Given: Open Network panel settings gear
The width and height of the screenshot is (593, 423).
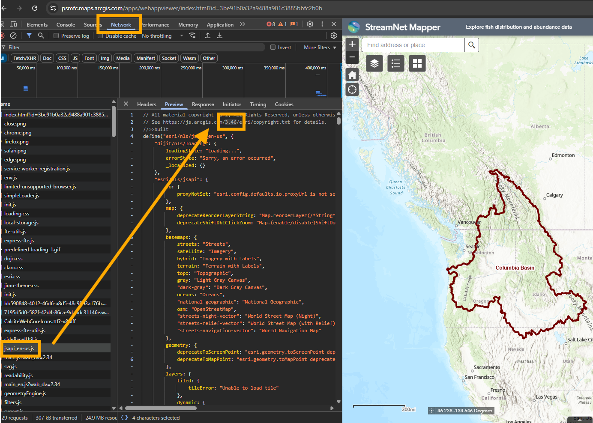Looking at the screenshot, I should [x=334, y=36].
